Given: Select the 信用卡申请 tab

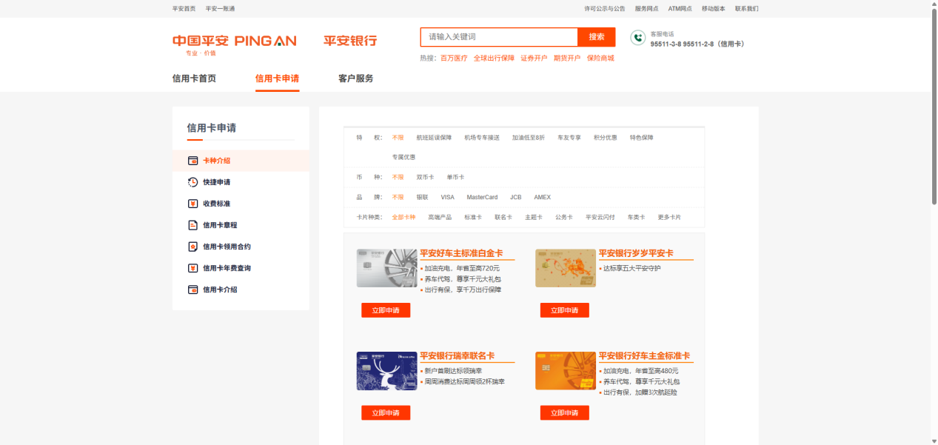Looking at the screenshot, I should point(277,78).
